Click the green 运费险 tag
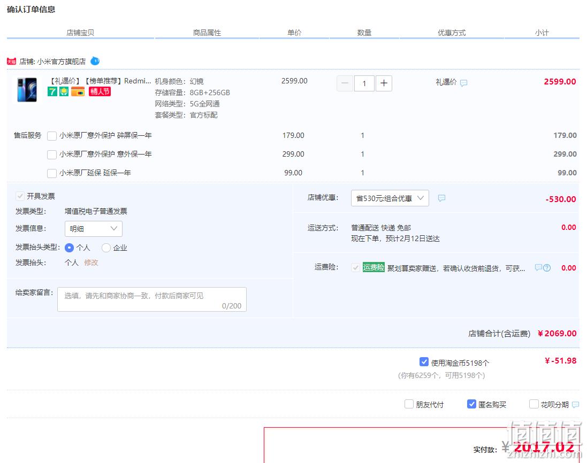This screenshot has height=463, width=587. point(373,267)
